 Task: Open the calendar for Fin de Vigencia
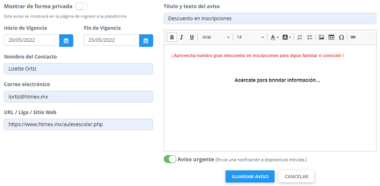146,40
